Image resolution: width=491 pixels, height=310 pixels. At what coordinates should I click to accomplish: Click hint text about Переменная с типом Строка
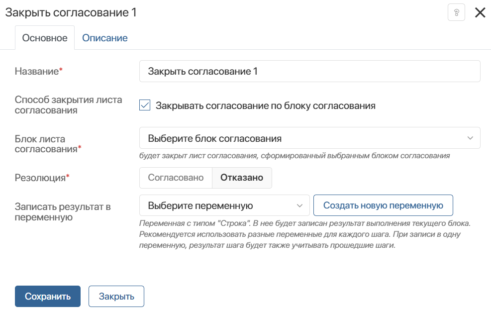(x=305, y=234)
